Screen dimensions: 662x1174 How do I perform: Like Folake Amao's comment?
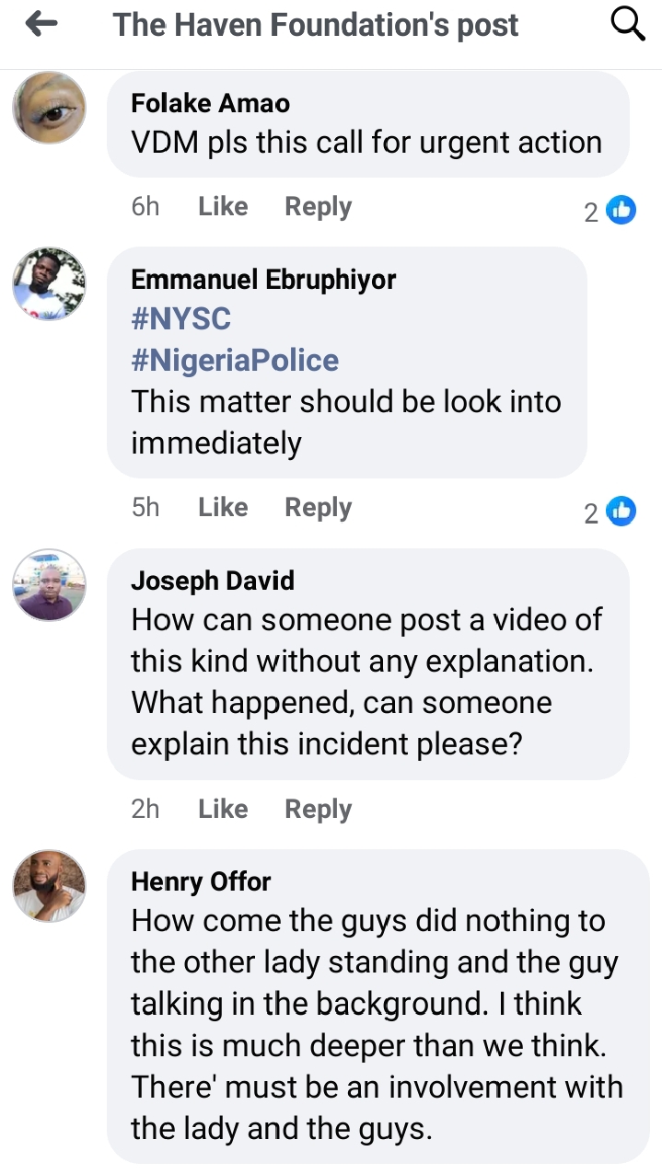(x=223, y=207)
